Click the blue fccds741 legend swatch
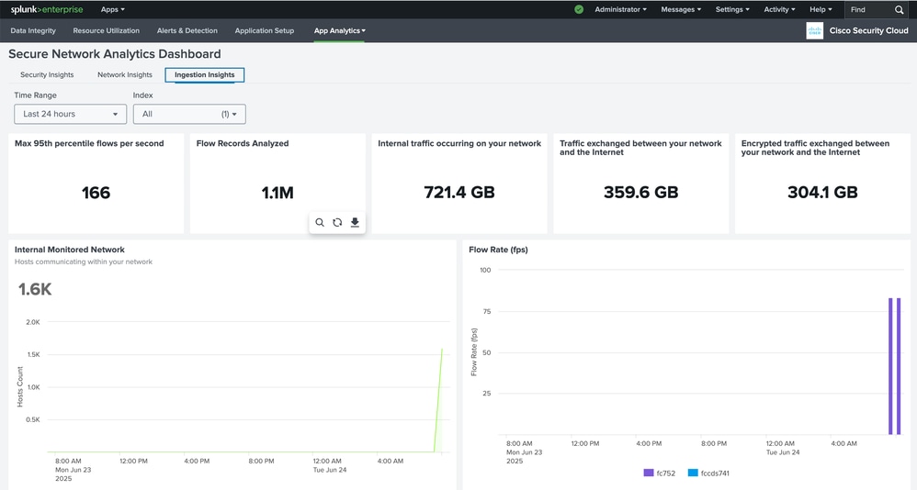 [693, 473]
